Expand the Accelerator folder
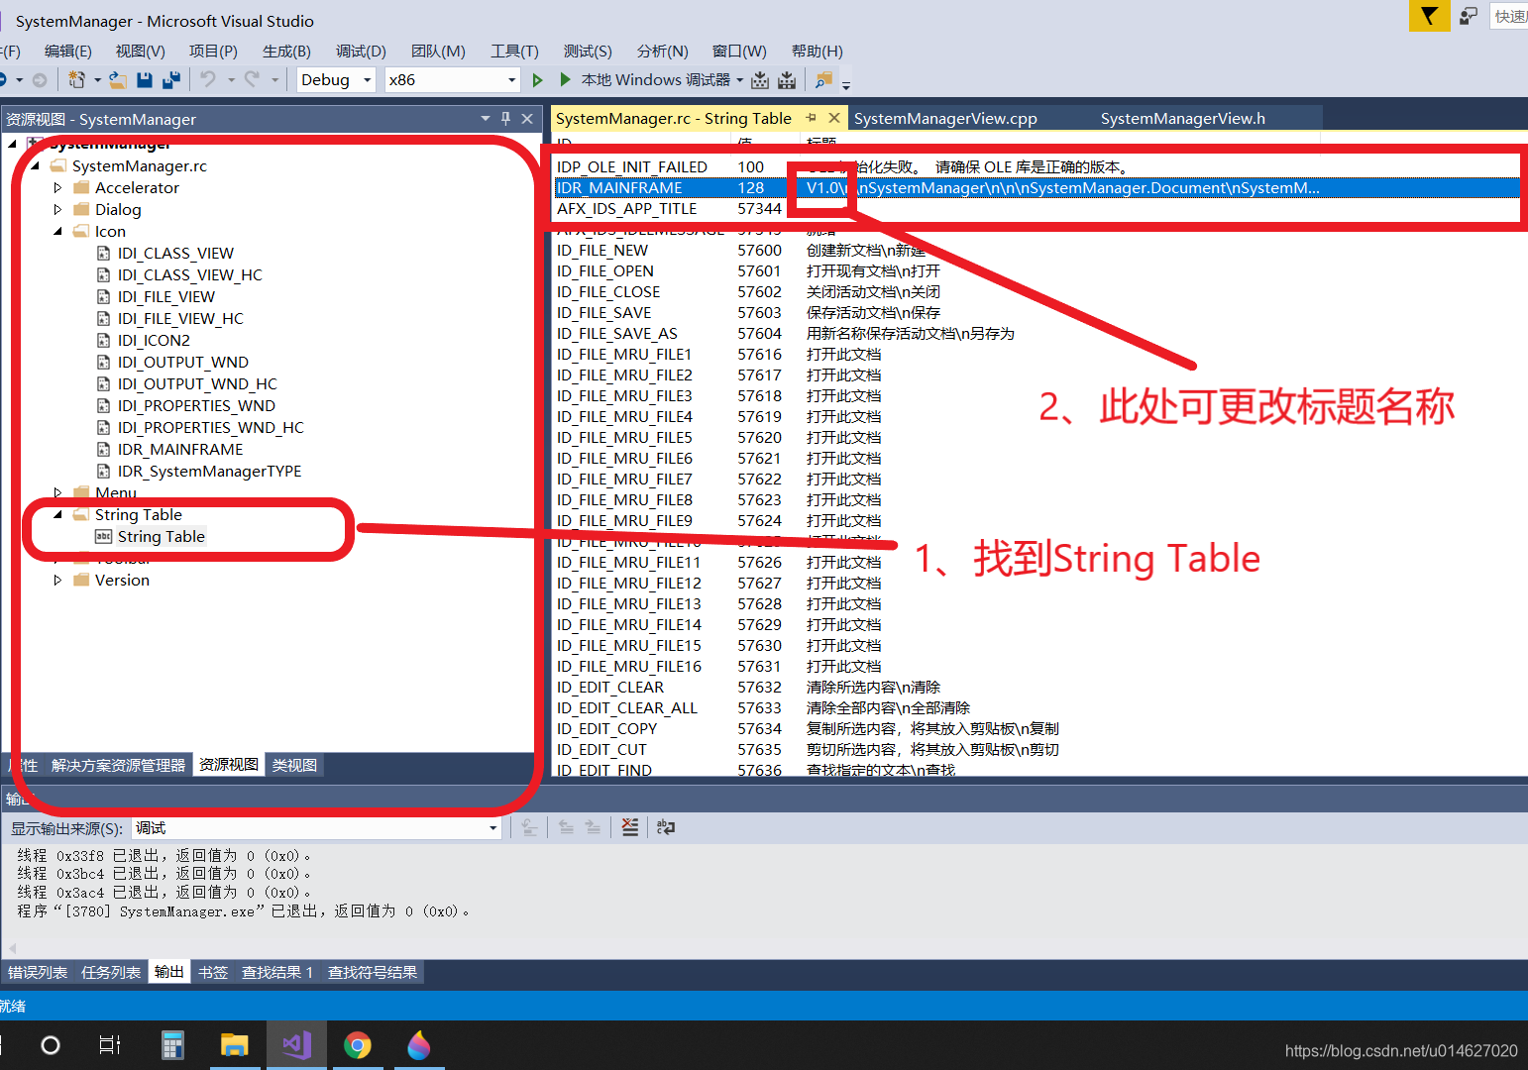The height and width of the screenshot is (1070, 1528). 57,187
